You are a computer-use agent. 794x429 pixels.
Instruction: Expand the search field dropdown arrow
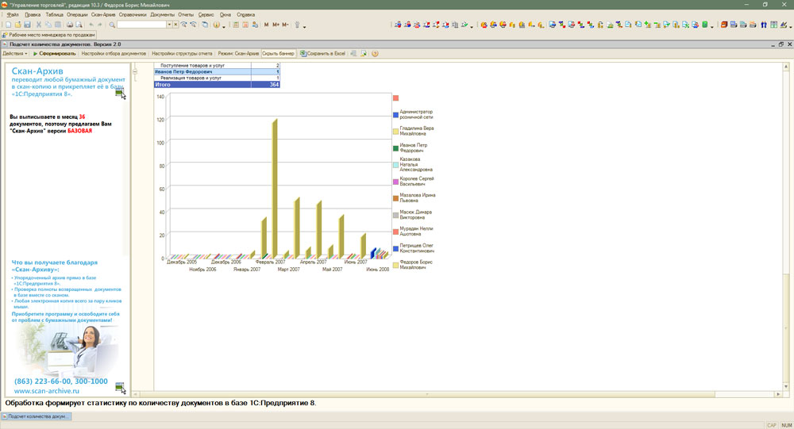[168, 25]
